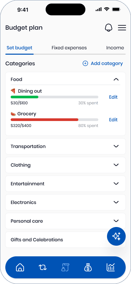
Task: Click the red Grocery progress bar
Action: (x=44, y=120)
